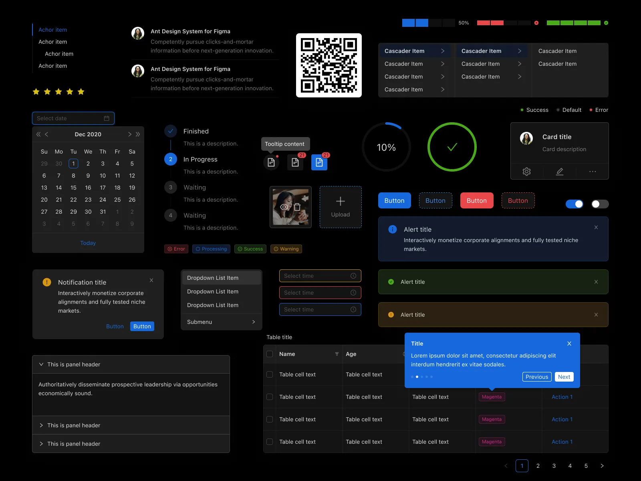Click the clock icon in the first time picker
Viewport: 641px width, 481px height.
tap(353, 276)
